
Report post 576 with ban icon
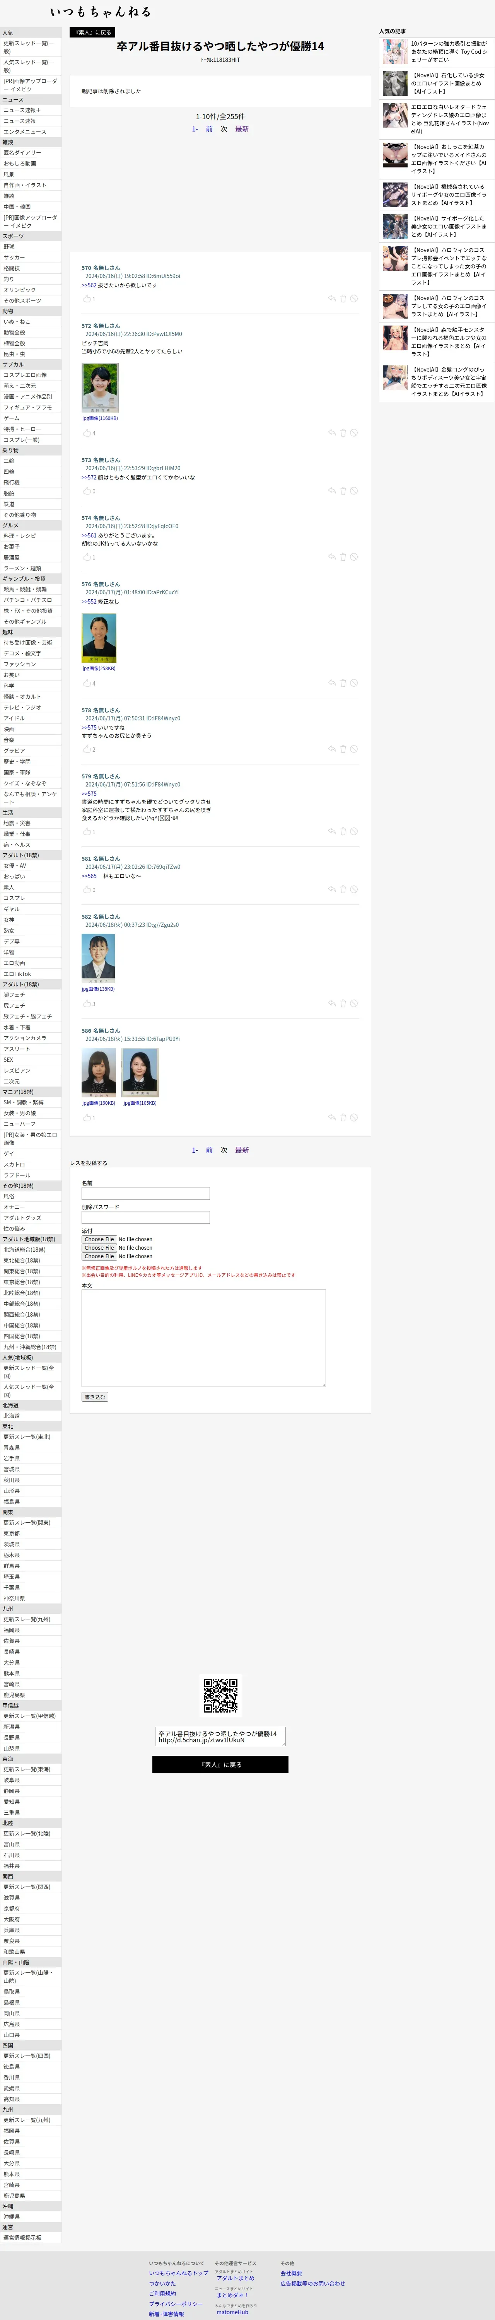tap(354, 683)
